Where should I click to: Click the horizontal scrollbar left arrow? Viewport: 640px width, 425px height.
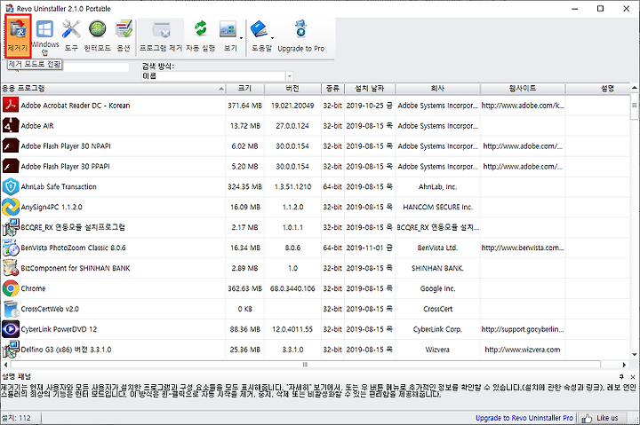(5, 365)
